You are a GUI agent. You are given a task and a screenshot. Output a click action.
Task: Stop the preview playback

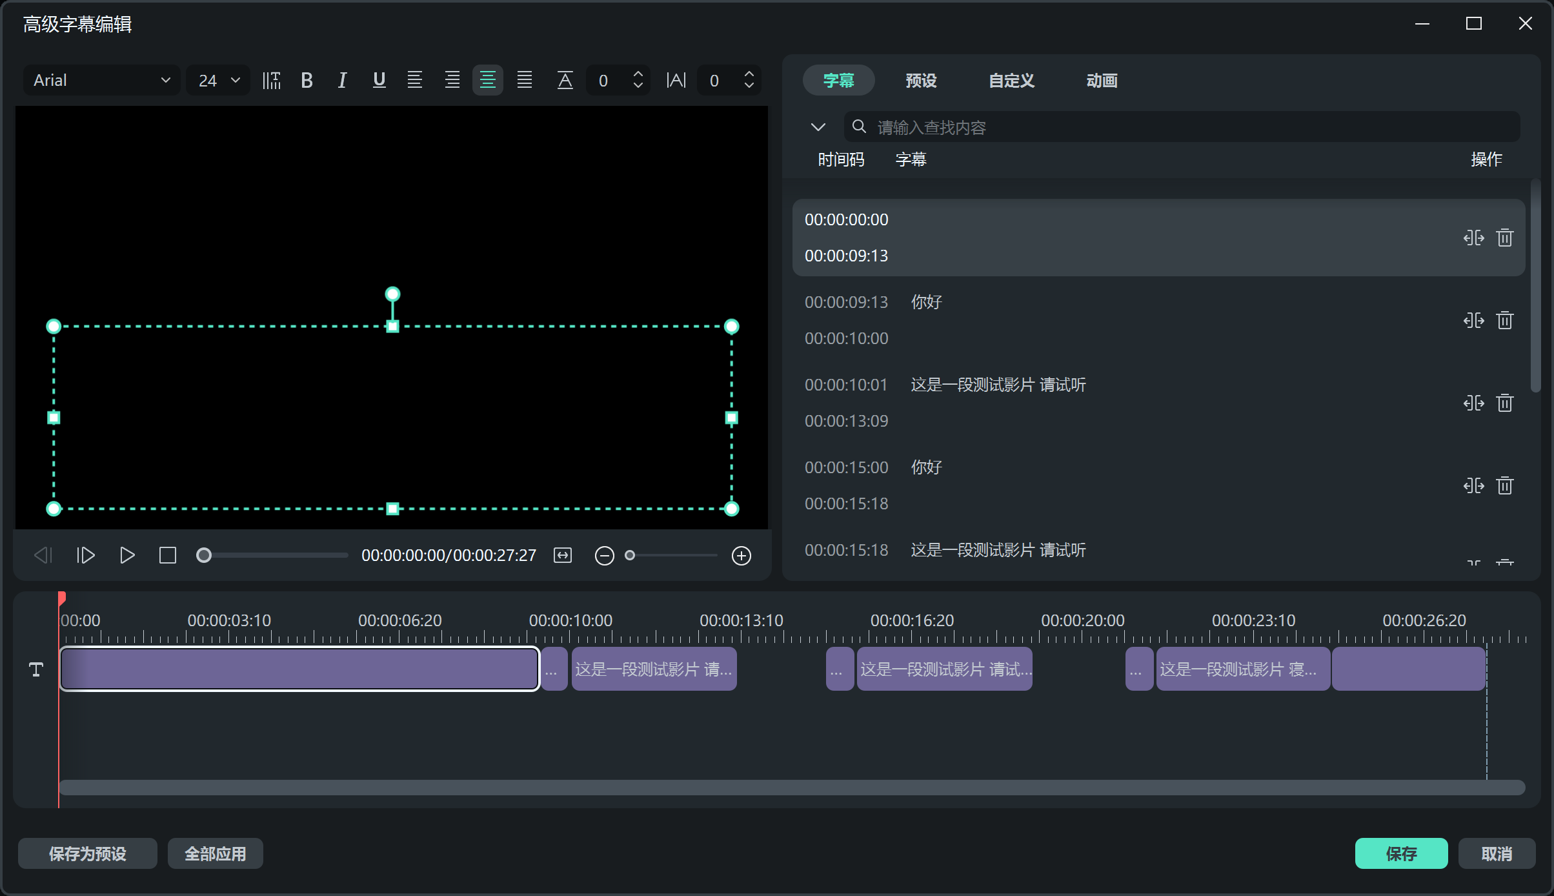tap(168, 555)
